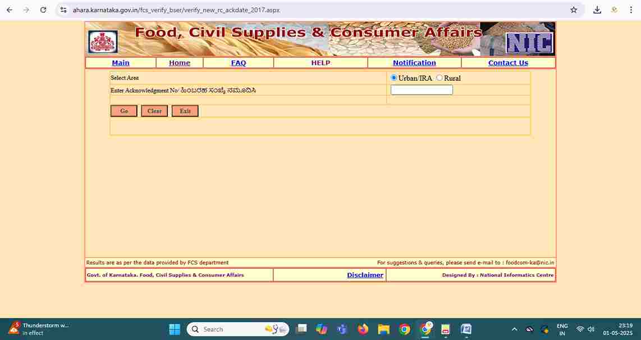Screen dimensions: 641x340
Task: Open the Notification section
Action: [x=414, y=62]
